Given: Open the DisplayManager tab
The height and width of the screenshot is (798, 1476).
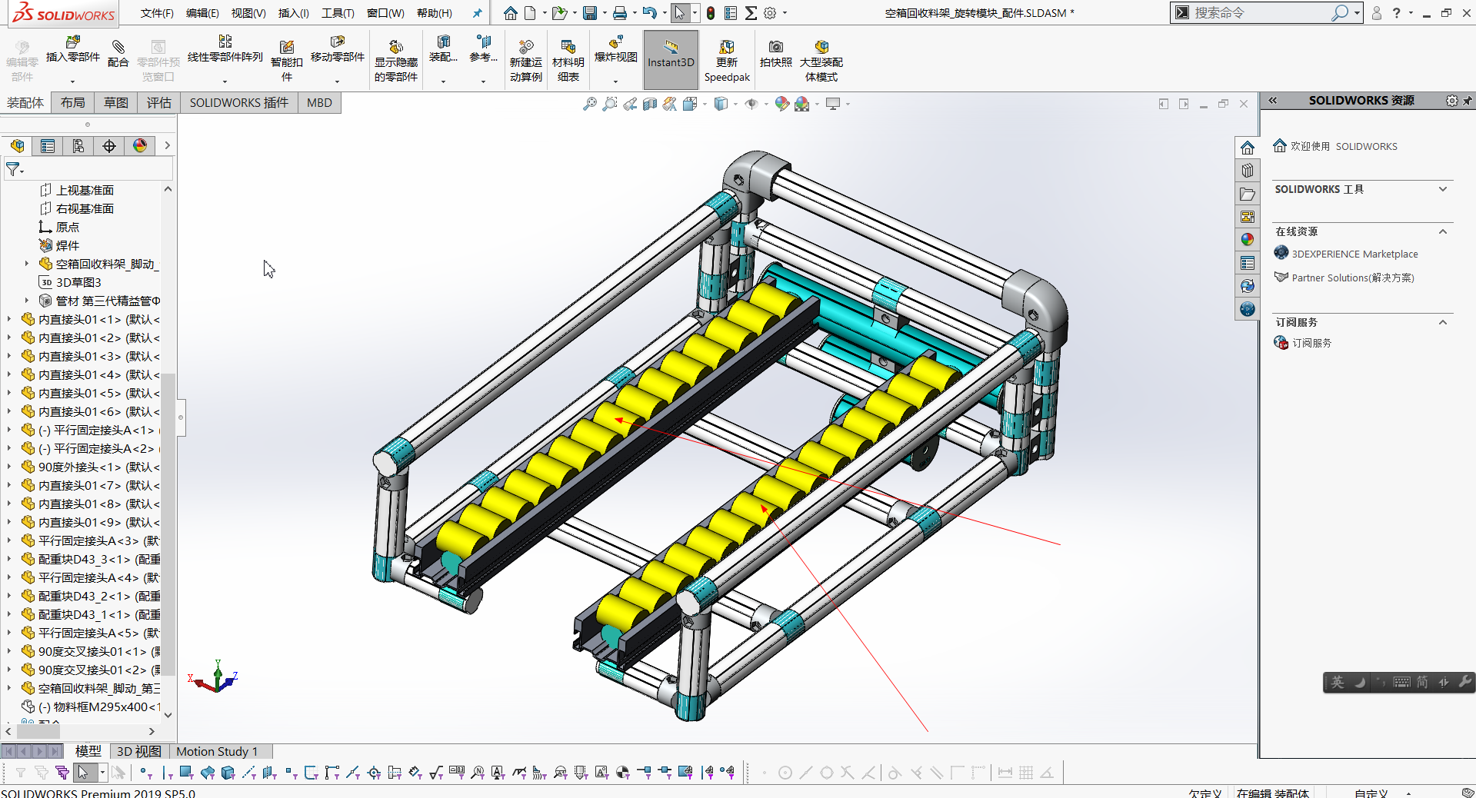Looking at the screenshot, I should point(140,146).
